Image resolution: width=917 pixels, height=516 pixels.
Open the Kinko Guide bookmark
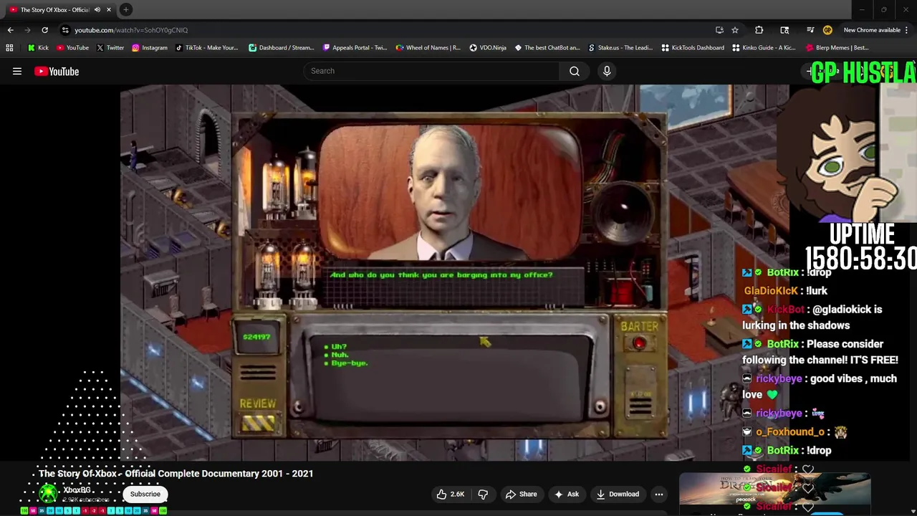(x=764, y=48)
